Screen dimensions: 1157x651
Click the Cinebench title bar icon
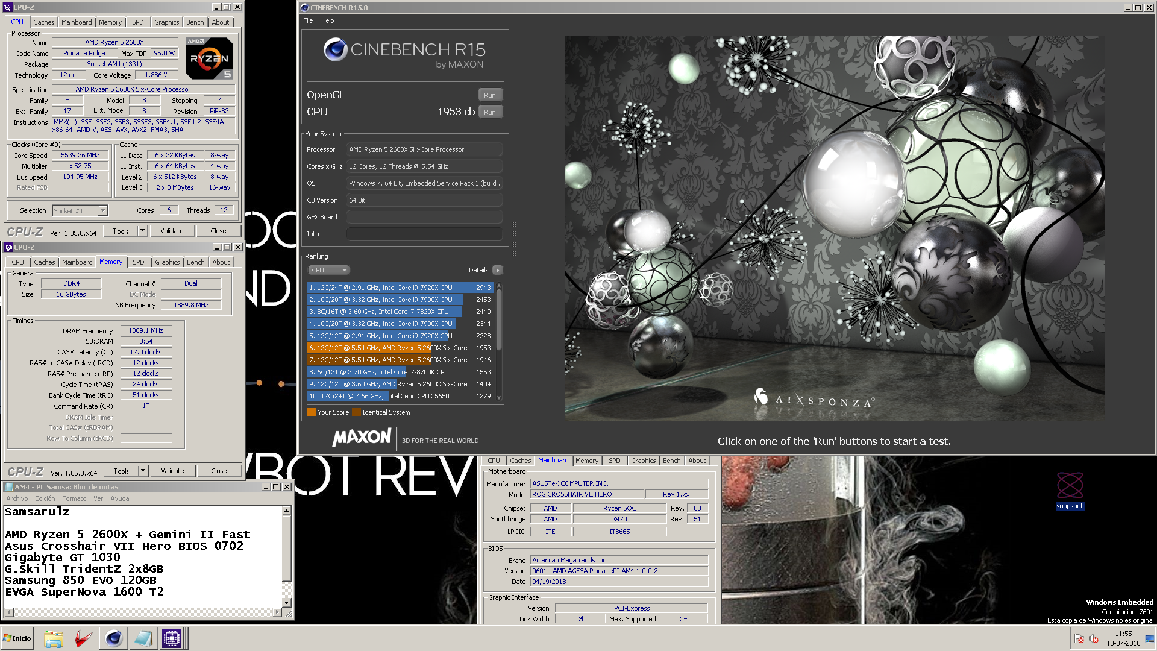coord(305,8)
